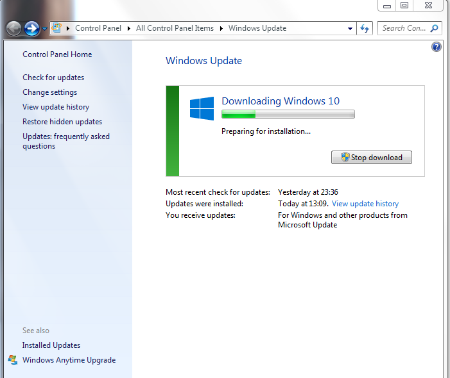This screenshot has width=450, height=378.
Task: Open the View update history link next to install time
Action: tap(365, 204)
